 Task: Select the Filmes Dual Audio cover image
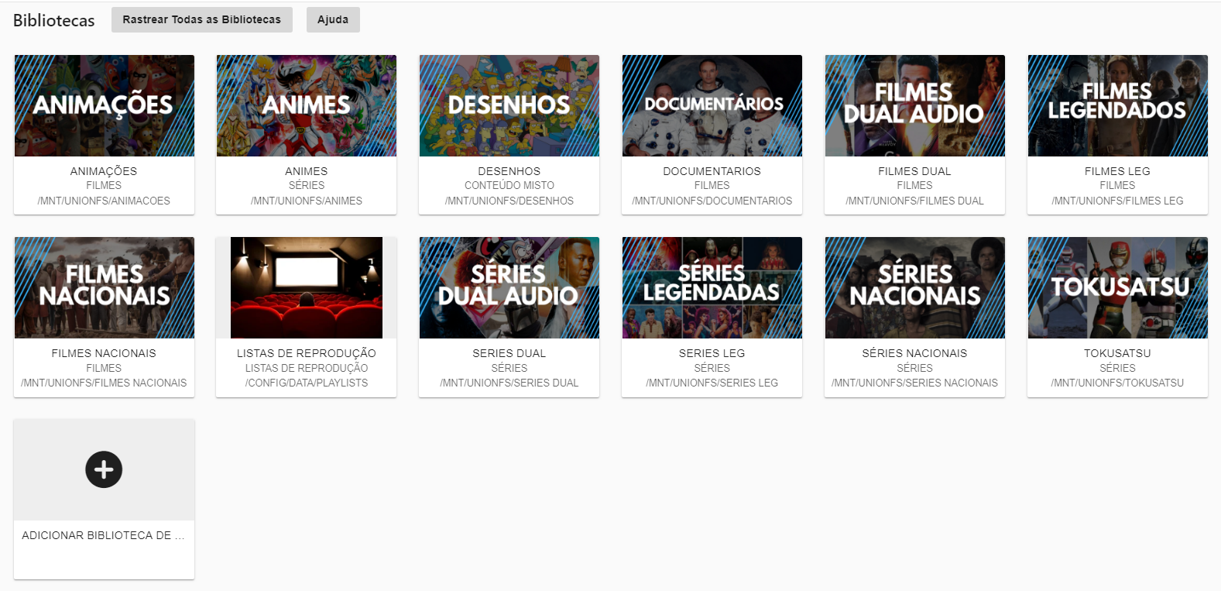pos(915,105)
